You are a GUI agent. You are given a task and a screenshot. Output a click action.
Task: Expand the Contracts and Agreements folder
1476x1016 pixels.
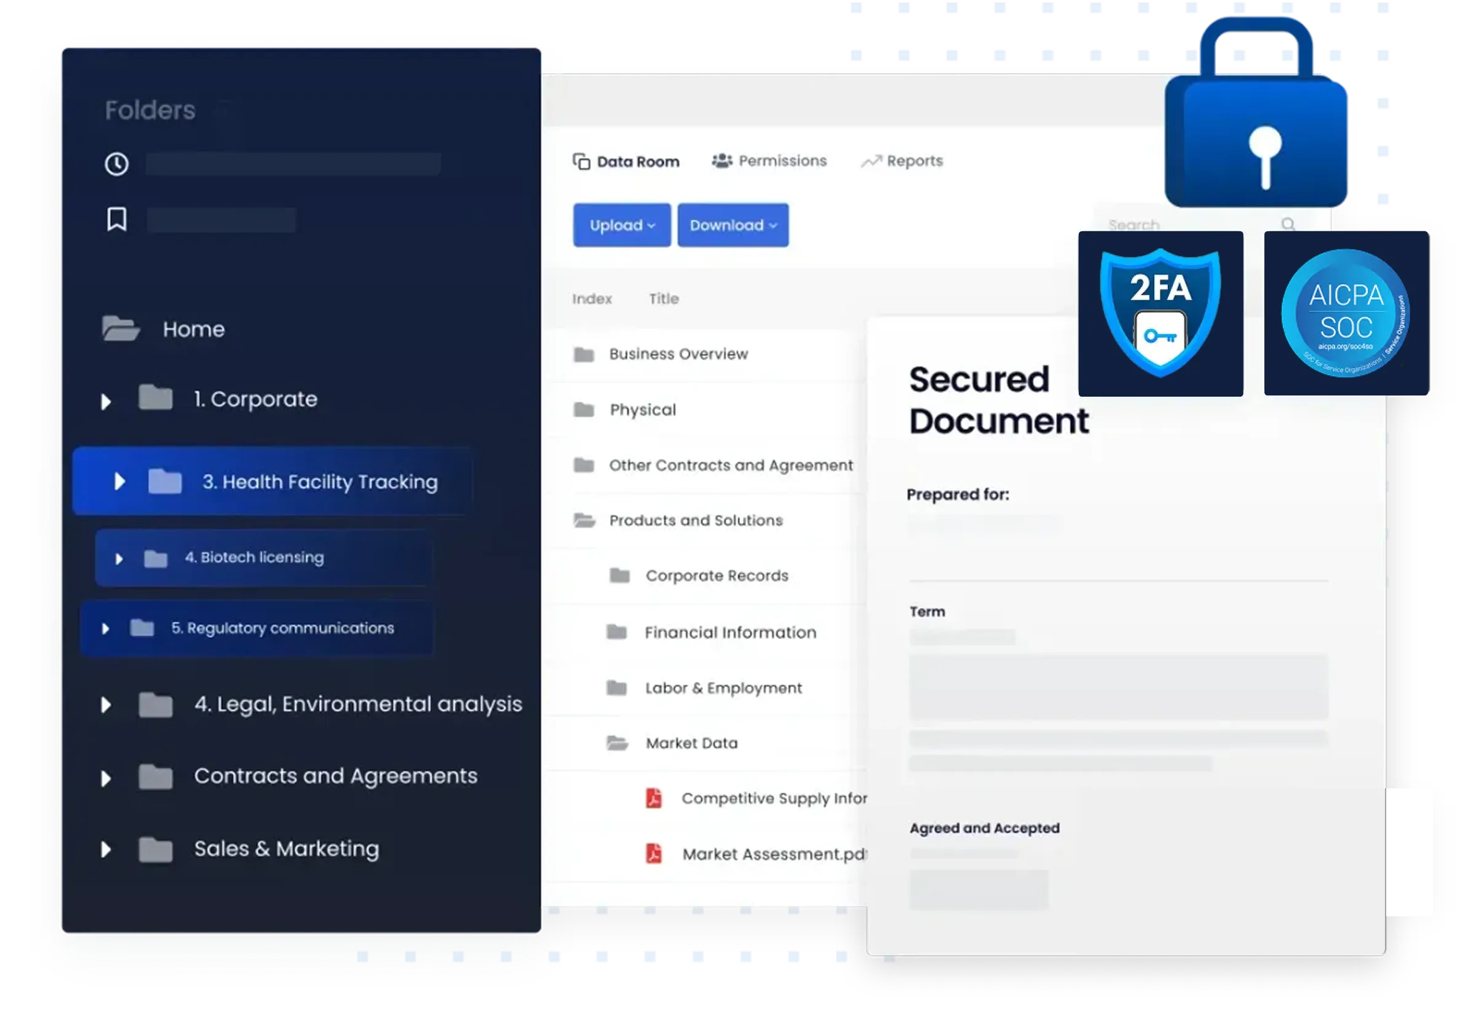106,779
